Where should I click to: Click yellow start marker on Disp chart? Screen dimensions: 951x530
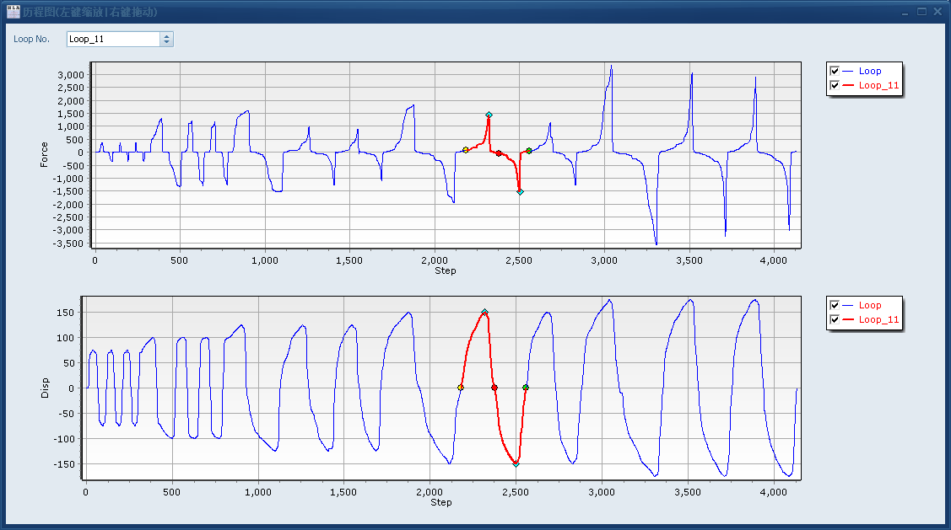(x=460, y=388)
